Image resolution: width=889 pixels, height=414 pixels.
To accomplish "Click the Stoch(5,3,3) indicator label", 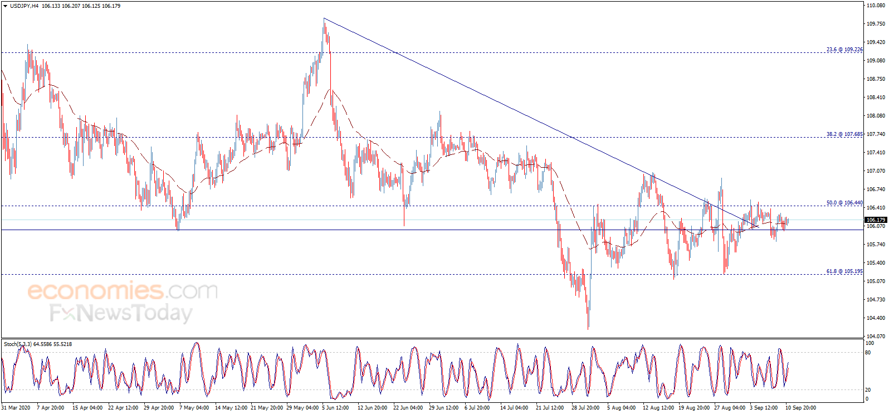I will click(38, 344).
